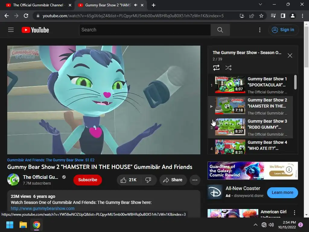The image size is (309, 232).
Task: Open Gummy Bear Show 1 SPOOKTACULAR thumbnail
Action: 230,85
